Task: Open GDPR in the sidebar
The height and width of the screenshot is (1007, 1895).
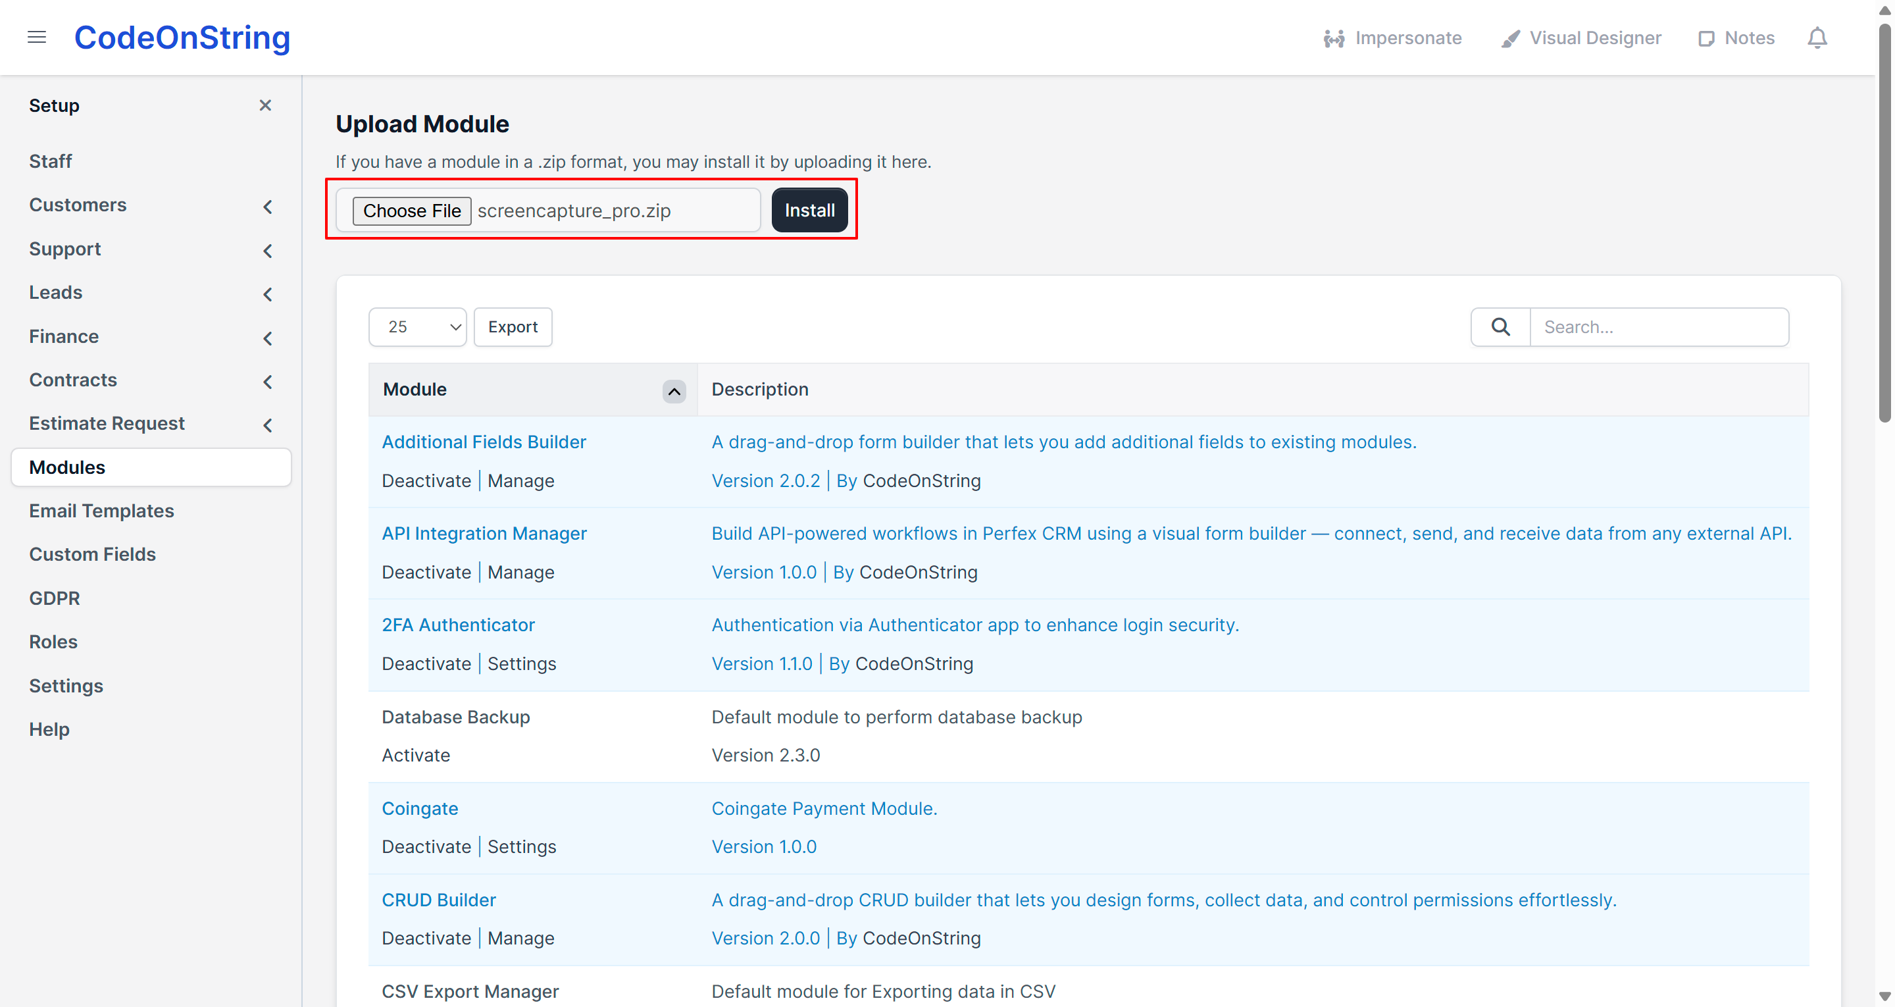Action: pos(55,598)
